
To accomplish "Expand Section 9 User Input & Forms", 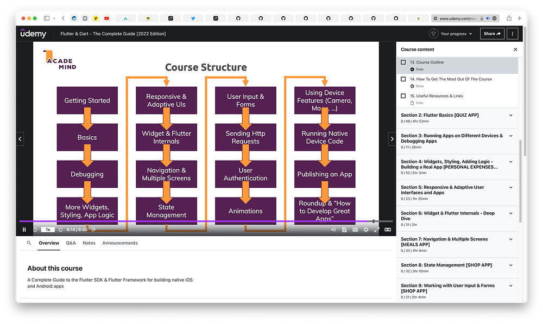I will click(511, 286).
